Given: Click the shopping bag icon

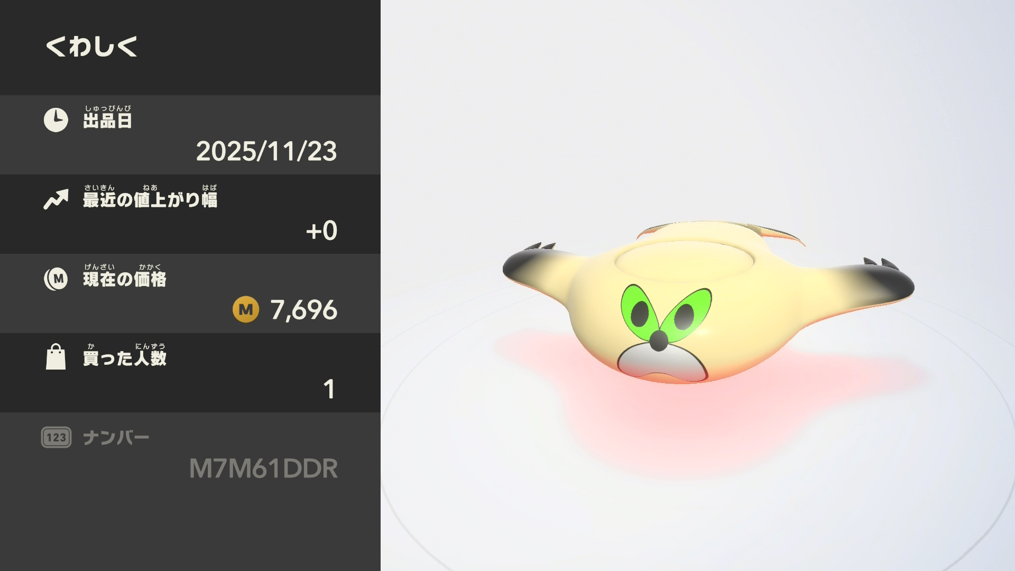Looking at the screenshot, I should [x=56, y=357].
